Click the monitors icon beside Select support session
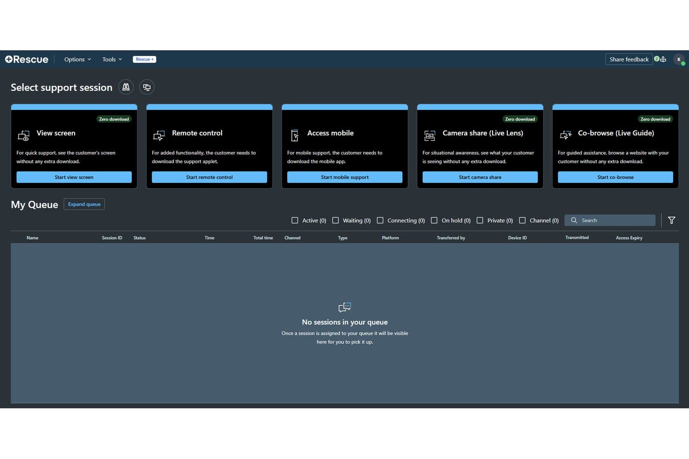Image resolution: width=689 pixels, height=459 pixels. click(147, 87)
